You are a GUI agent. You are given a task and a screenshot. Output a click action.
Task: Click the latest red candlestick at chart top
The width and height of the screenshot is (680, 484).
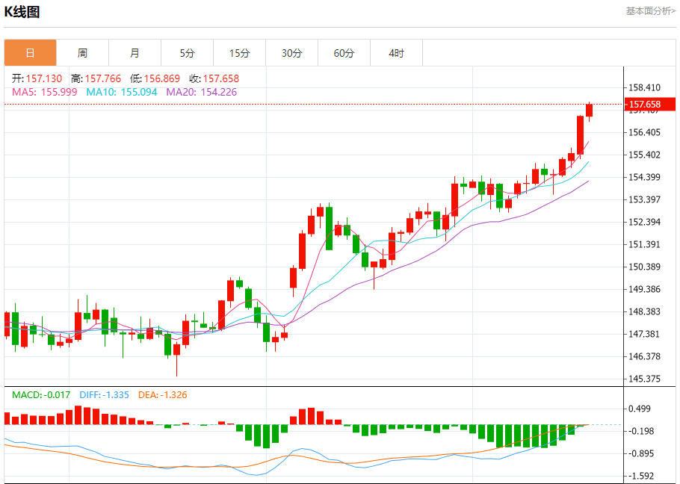pyautogui.click(x=589, y=110)
